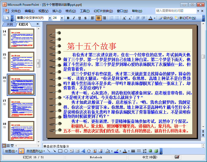This screenshot has width=207, height=162.
Task: Insert diagram or organization chart
Action: coord(89,151)
